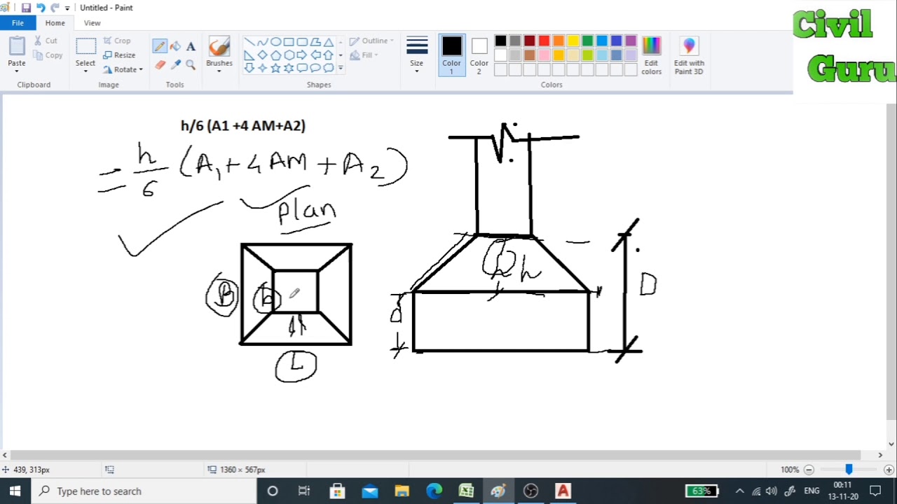
Task: Pick the purple color swatch
Action: [x=631, y=41]
